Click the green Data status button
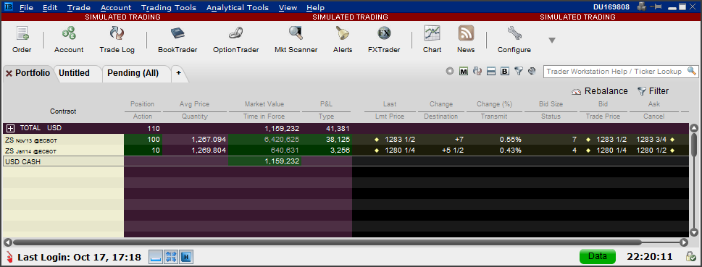The height and width of the screenshot is (267, 702). 597,256
